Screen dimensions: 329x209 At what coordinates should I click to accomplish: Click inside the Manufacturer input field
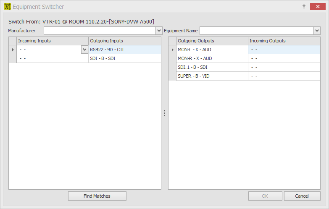100,31
